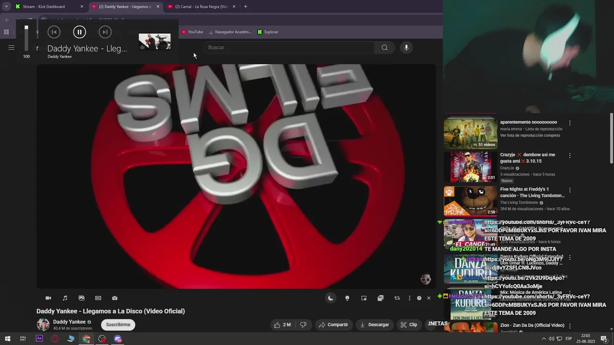Toggle the lightbulb cinema mode
The width and height of the screenshot is (614, 345).
coord(347,298)
